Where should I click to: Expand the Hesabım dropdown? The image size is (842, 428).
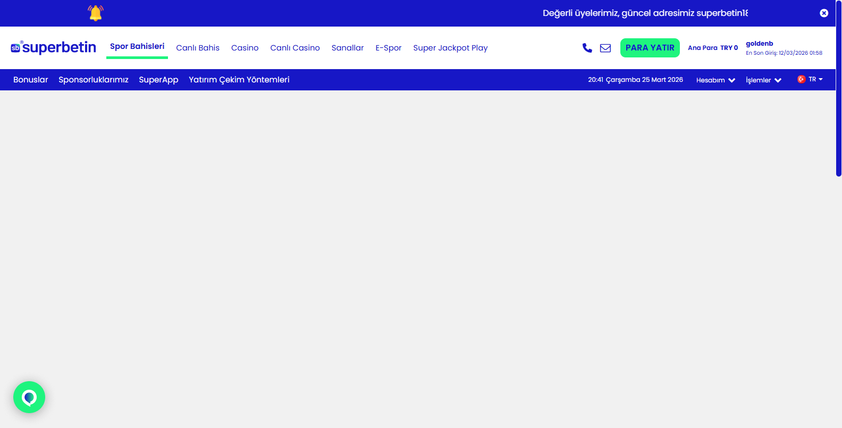715,80
